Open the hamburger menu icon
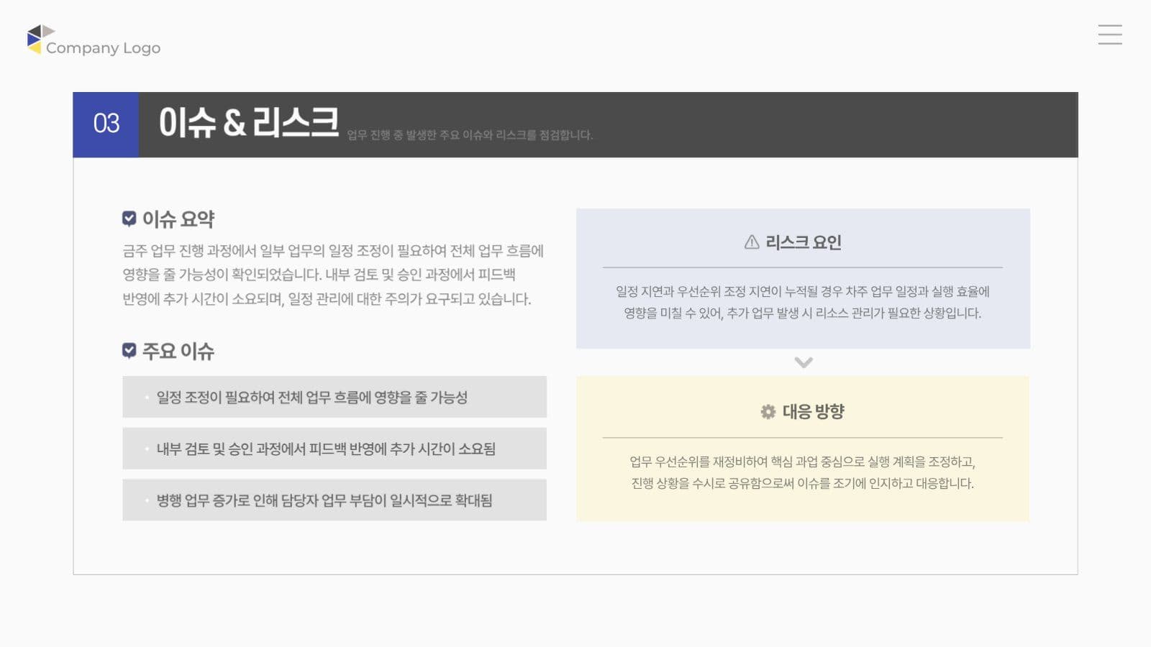 1110,35
